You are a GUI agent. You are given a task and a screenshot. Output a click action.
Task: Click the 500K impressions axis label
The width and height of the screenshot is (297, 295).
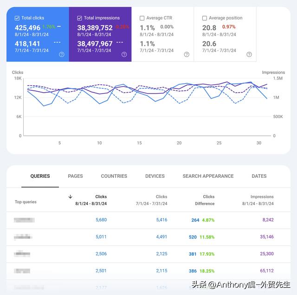(x=278, y=117)
